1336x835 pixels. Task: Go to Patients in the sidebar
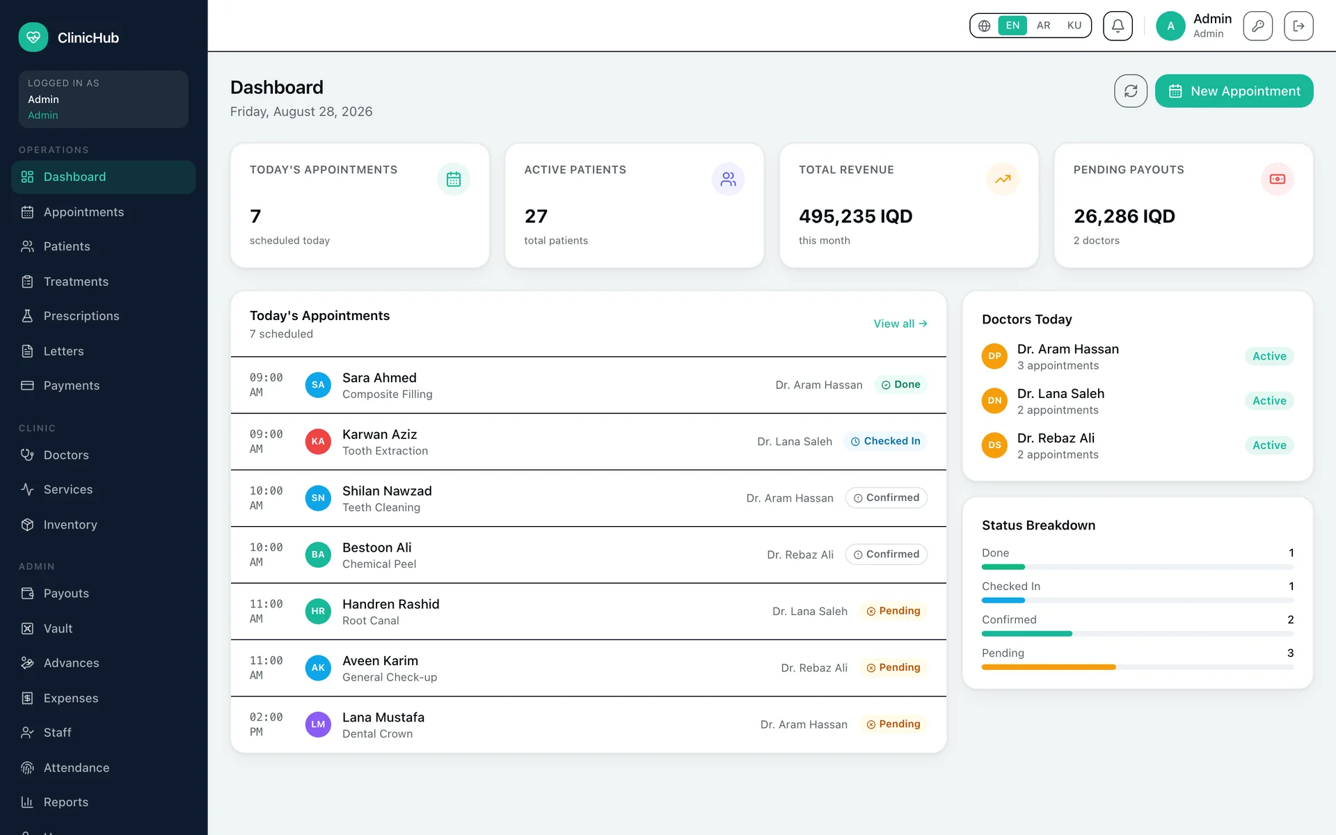pyautogui.click(x=103, y=246)
